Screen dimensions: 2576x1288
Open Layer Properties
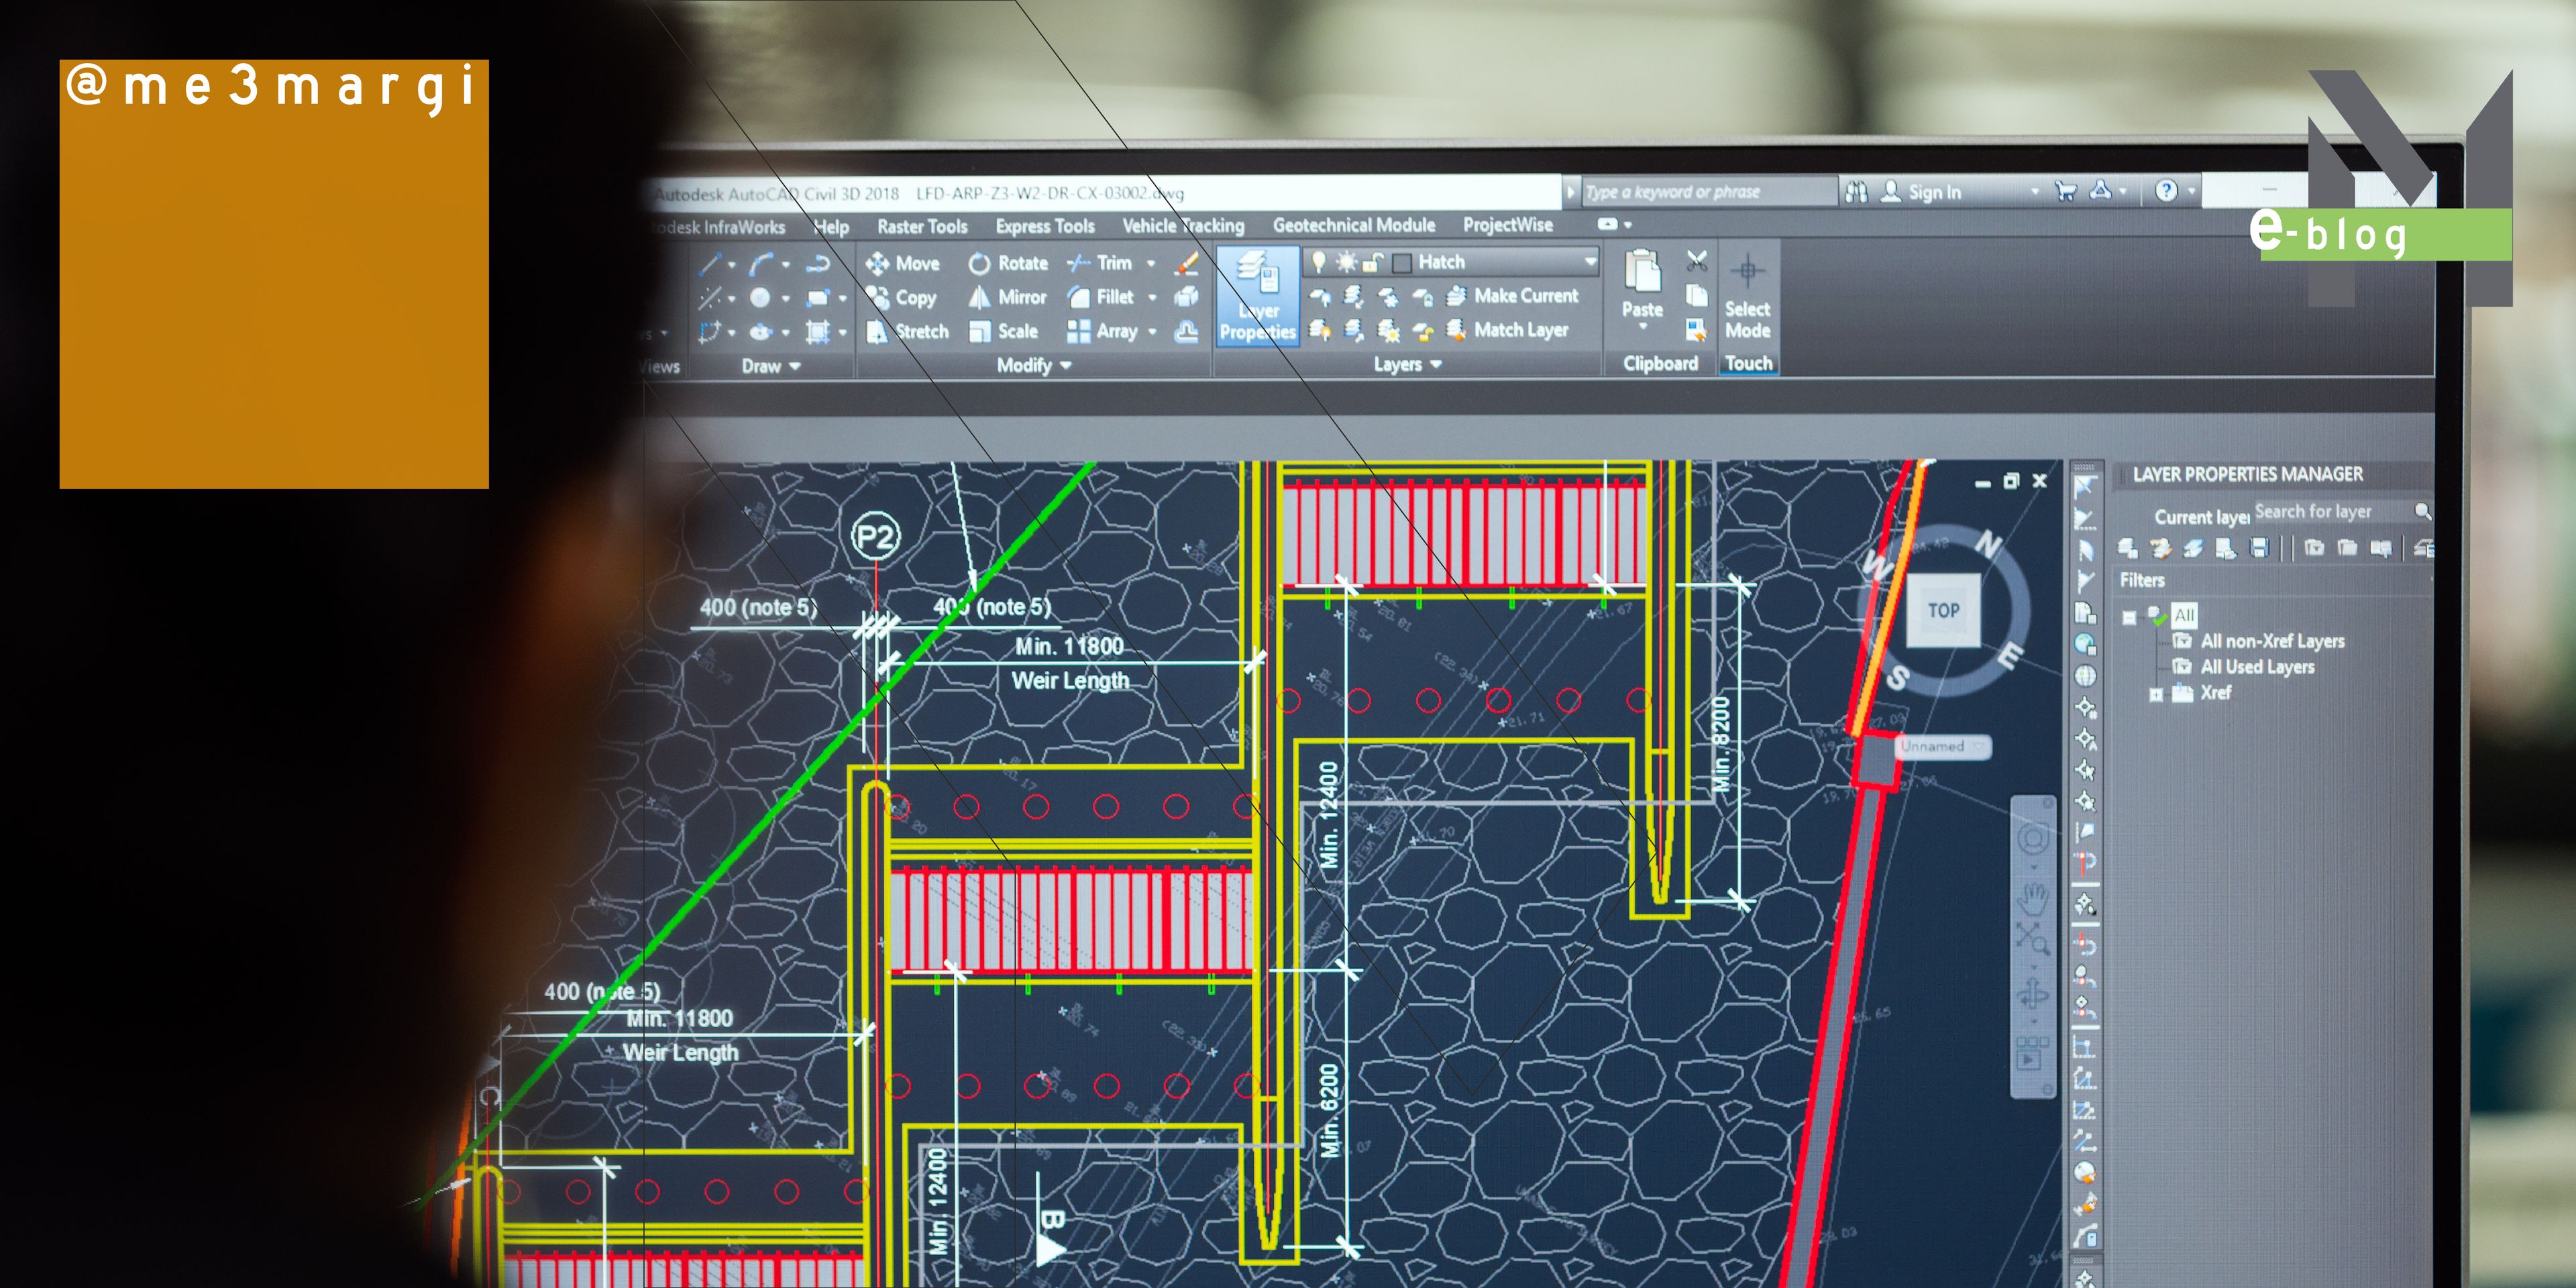coord(1257,296)
